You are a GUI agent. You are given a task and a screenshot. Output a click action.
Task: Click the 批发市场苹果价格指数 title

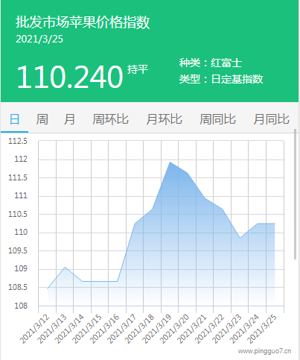pos(83,22)
